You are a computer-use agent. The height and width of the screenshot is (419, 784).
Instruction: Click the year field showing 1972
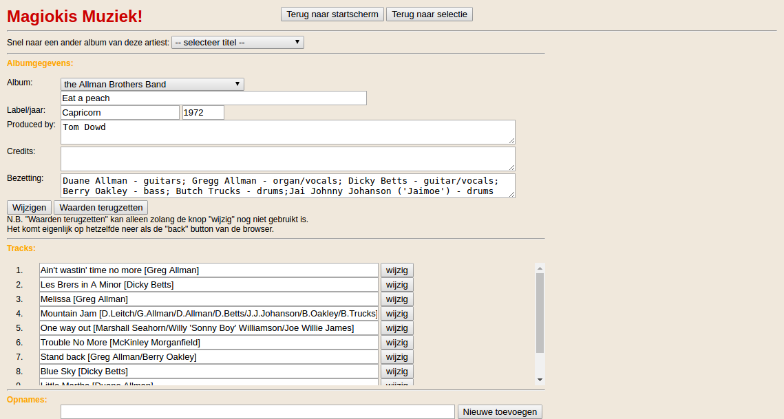click(x=203, y=113)
